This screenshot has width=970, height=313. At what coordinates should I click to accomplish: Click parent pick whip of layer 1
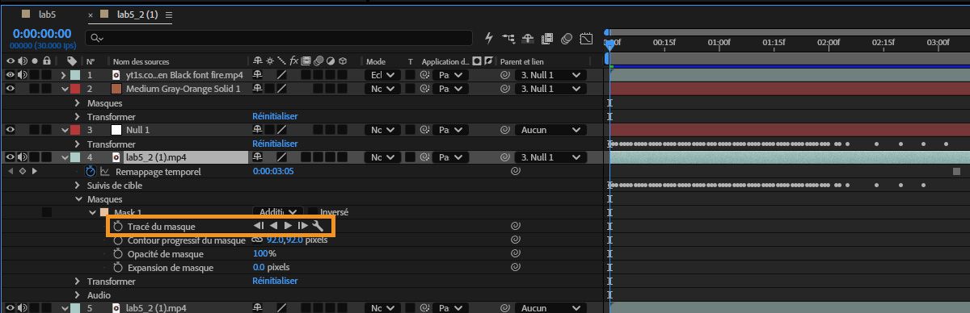tap(504, 75)
